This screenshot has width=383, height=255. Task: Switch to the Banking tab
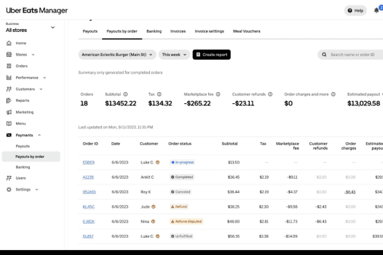point(154,31)
